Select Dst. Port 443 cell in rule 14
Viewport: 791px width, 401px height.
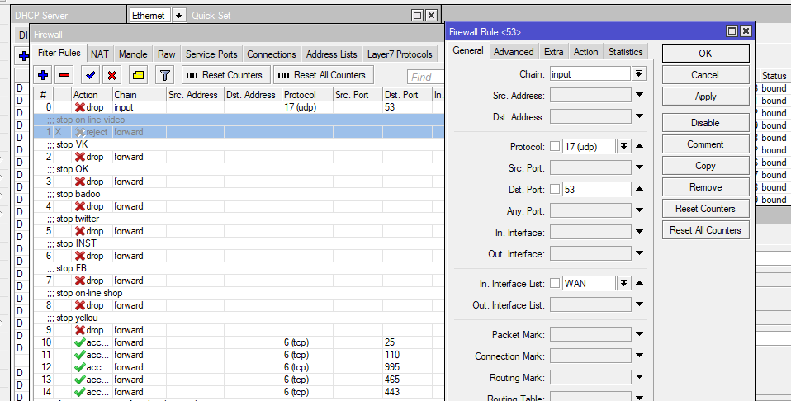click(x=407, y=392)
